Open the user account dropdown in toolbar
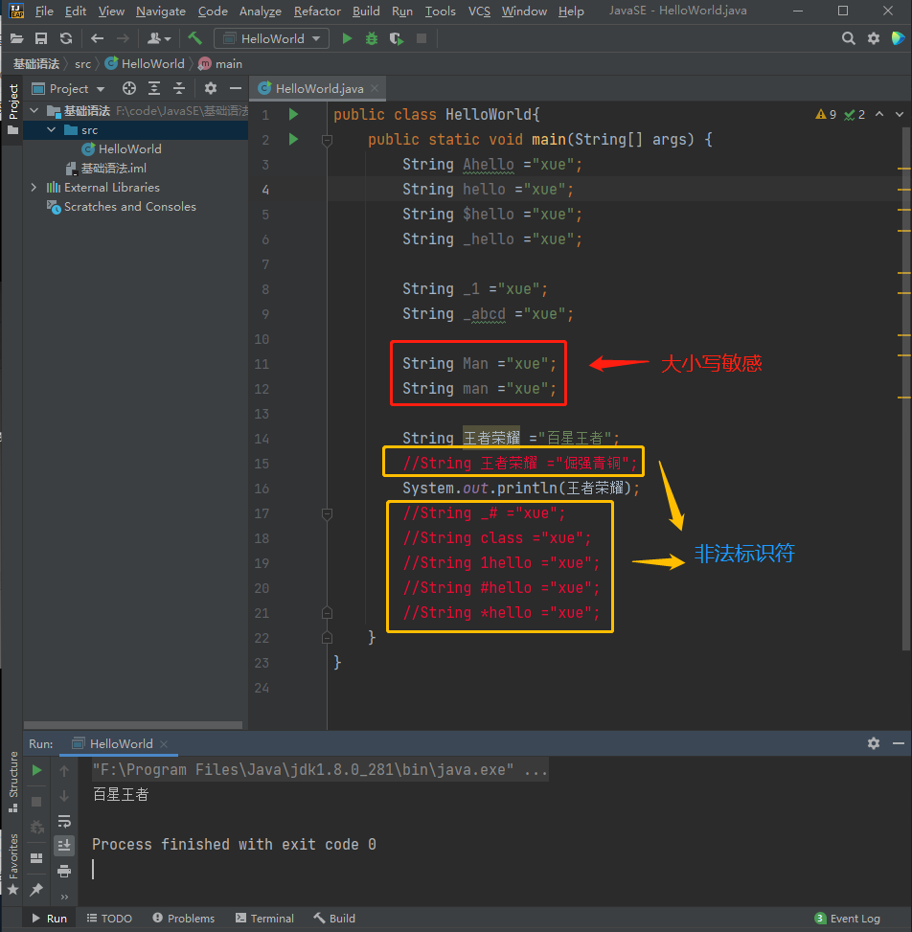Image resolution: width=912 pixels, height=932 pixels. coord(159,38)
